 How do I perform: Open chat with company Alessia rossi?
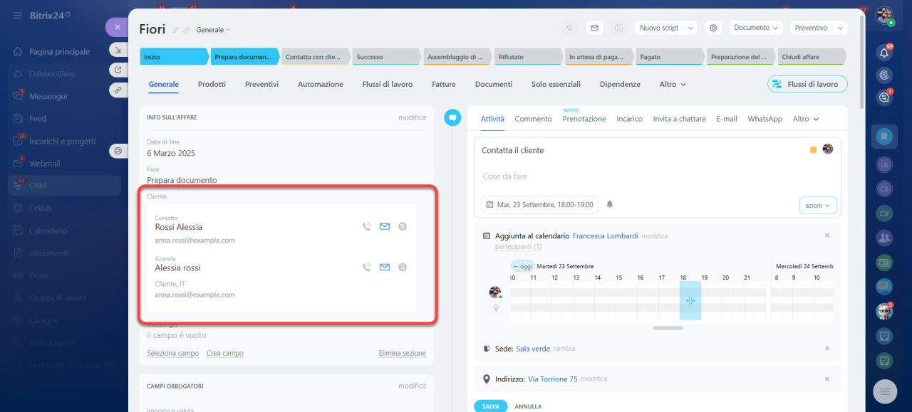(403, 268)
